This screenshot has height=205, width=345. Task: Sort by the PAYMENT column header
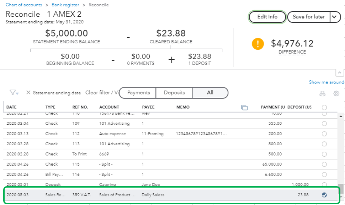click(x=273, y=107)
